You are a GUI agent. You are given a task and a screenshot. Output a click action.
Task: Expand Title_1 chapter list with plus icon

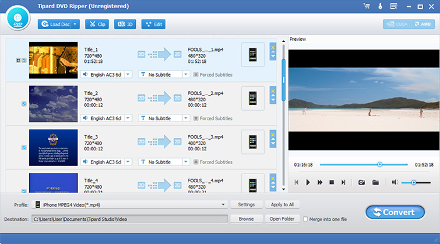pyautogui.click(x=18, y=60)
